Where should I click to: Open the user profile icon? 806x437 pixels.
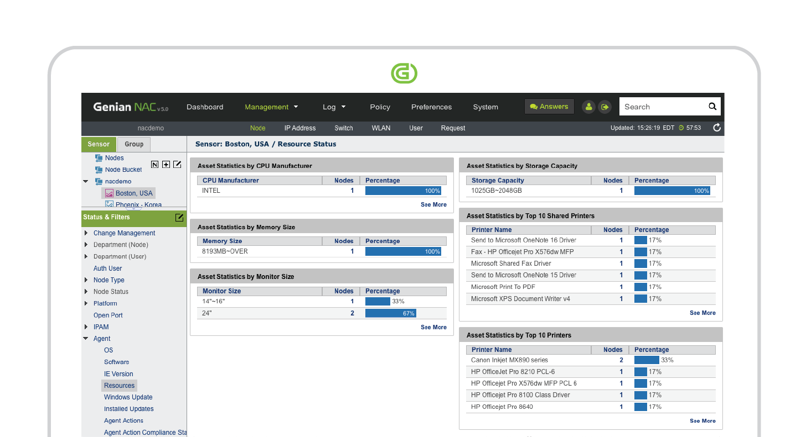click(589, 107)
